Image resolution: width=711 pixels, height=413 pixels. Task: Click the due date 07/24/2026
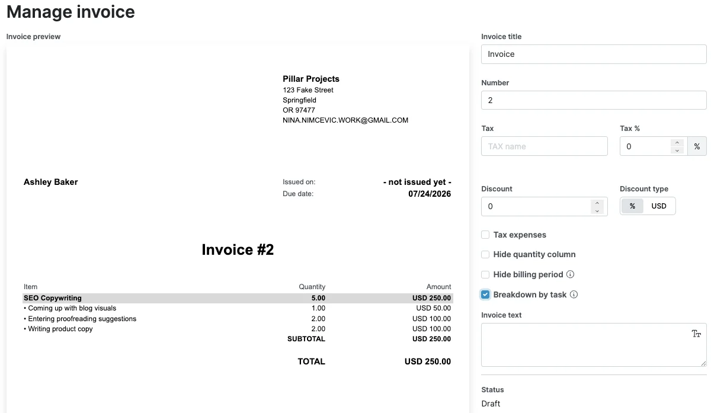pyautogui.click(x=430, y=194)
